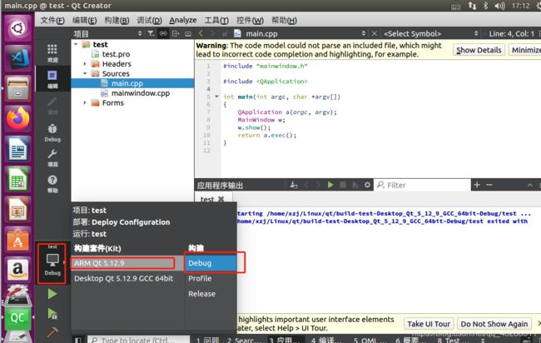Choose the Debug build configuration
The height and width of the screenshot is (343, 541).
[x=211, y=263]
